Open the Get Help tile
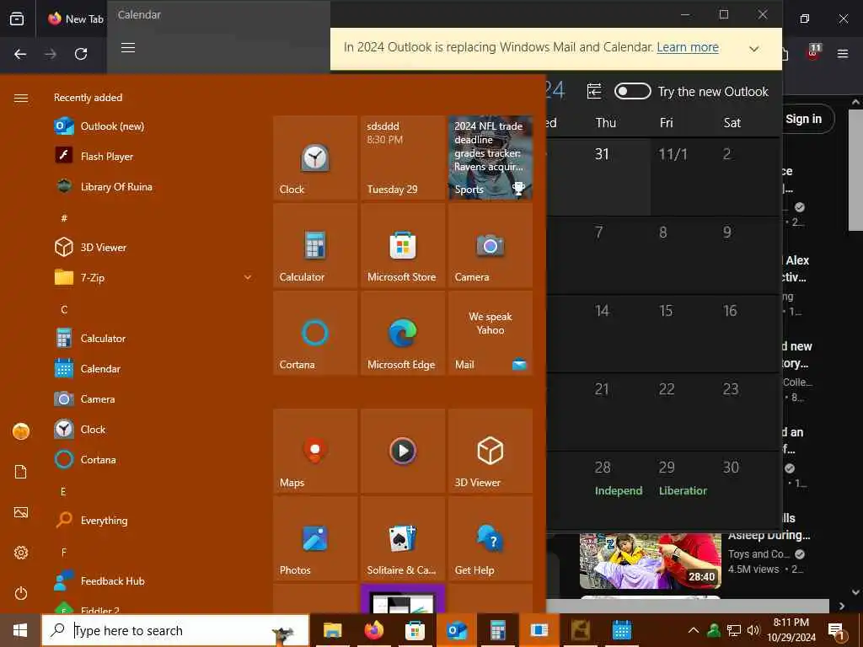This screenshot has width=863, height=647. point(490,538)
